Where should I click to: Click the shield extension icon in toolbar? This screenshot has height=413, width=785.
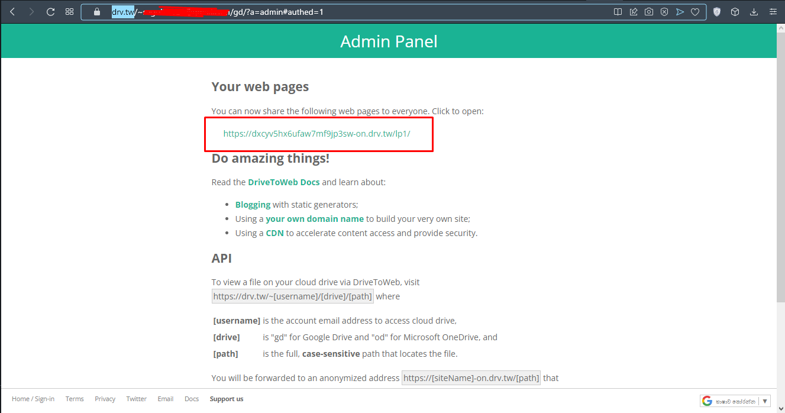[x=717, y=12]
